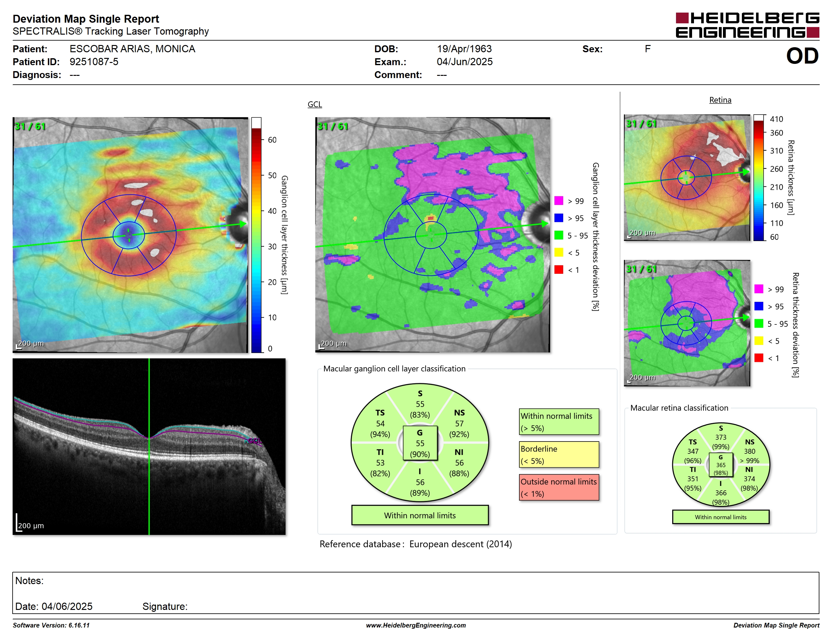Click the magenta > 99 swatch in Retina deviation legend
The width and height of the screenshot is (832, 642).
point(759,289)
